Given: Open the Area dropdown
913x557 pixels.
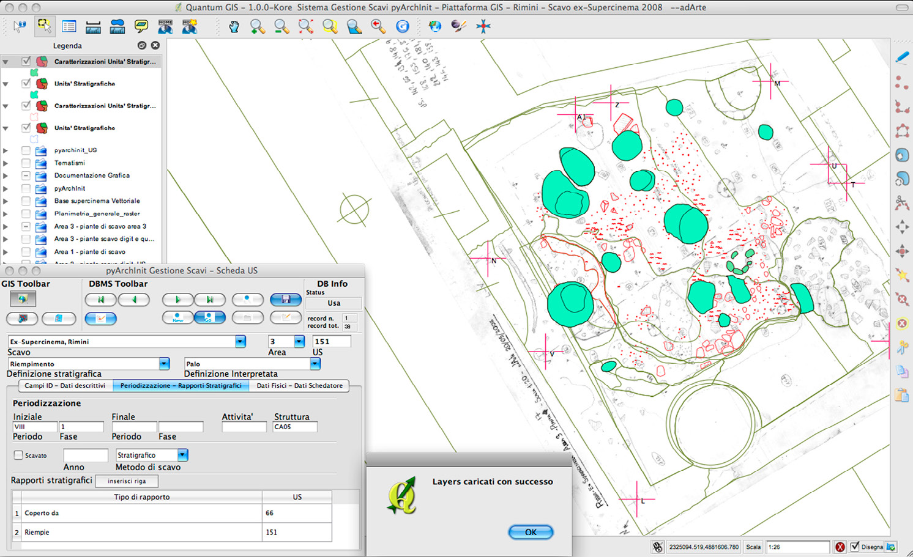Looking at the screenshot, I should [299, 341].
